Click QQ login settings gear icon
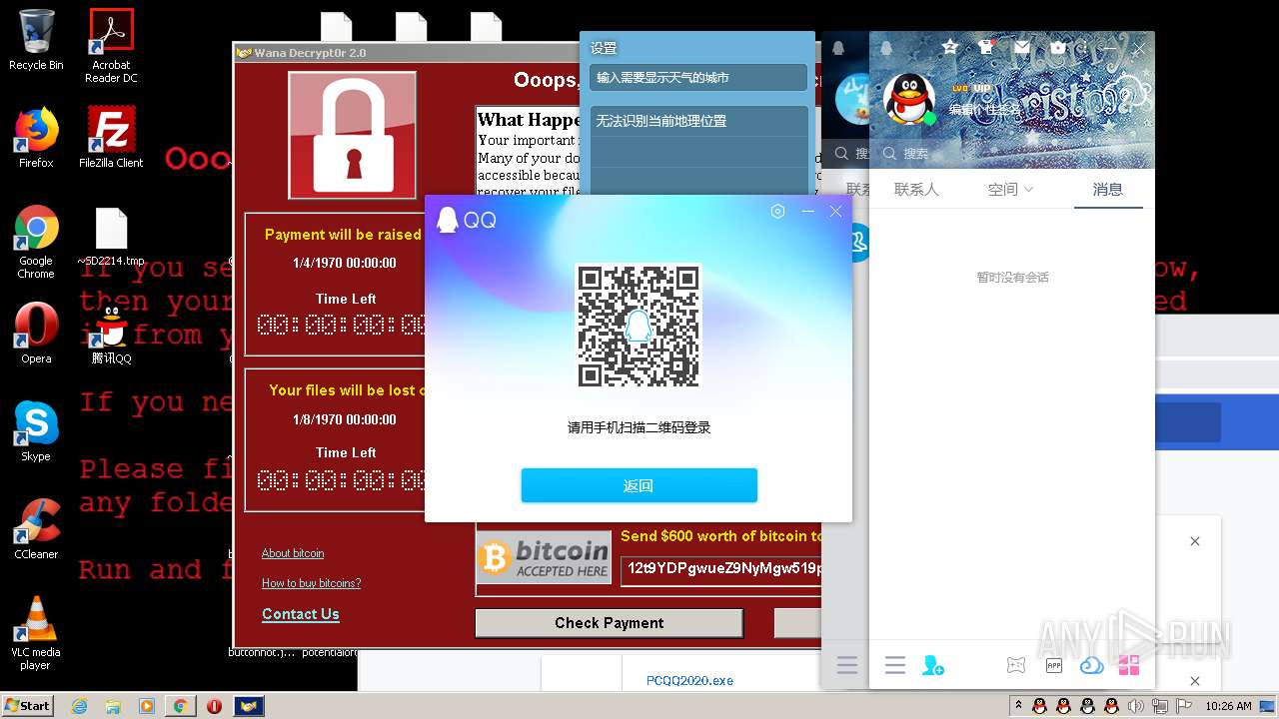Viewport: 1279px width, 719px height. point(777,212)
